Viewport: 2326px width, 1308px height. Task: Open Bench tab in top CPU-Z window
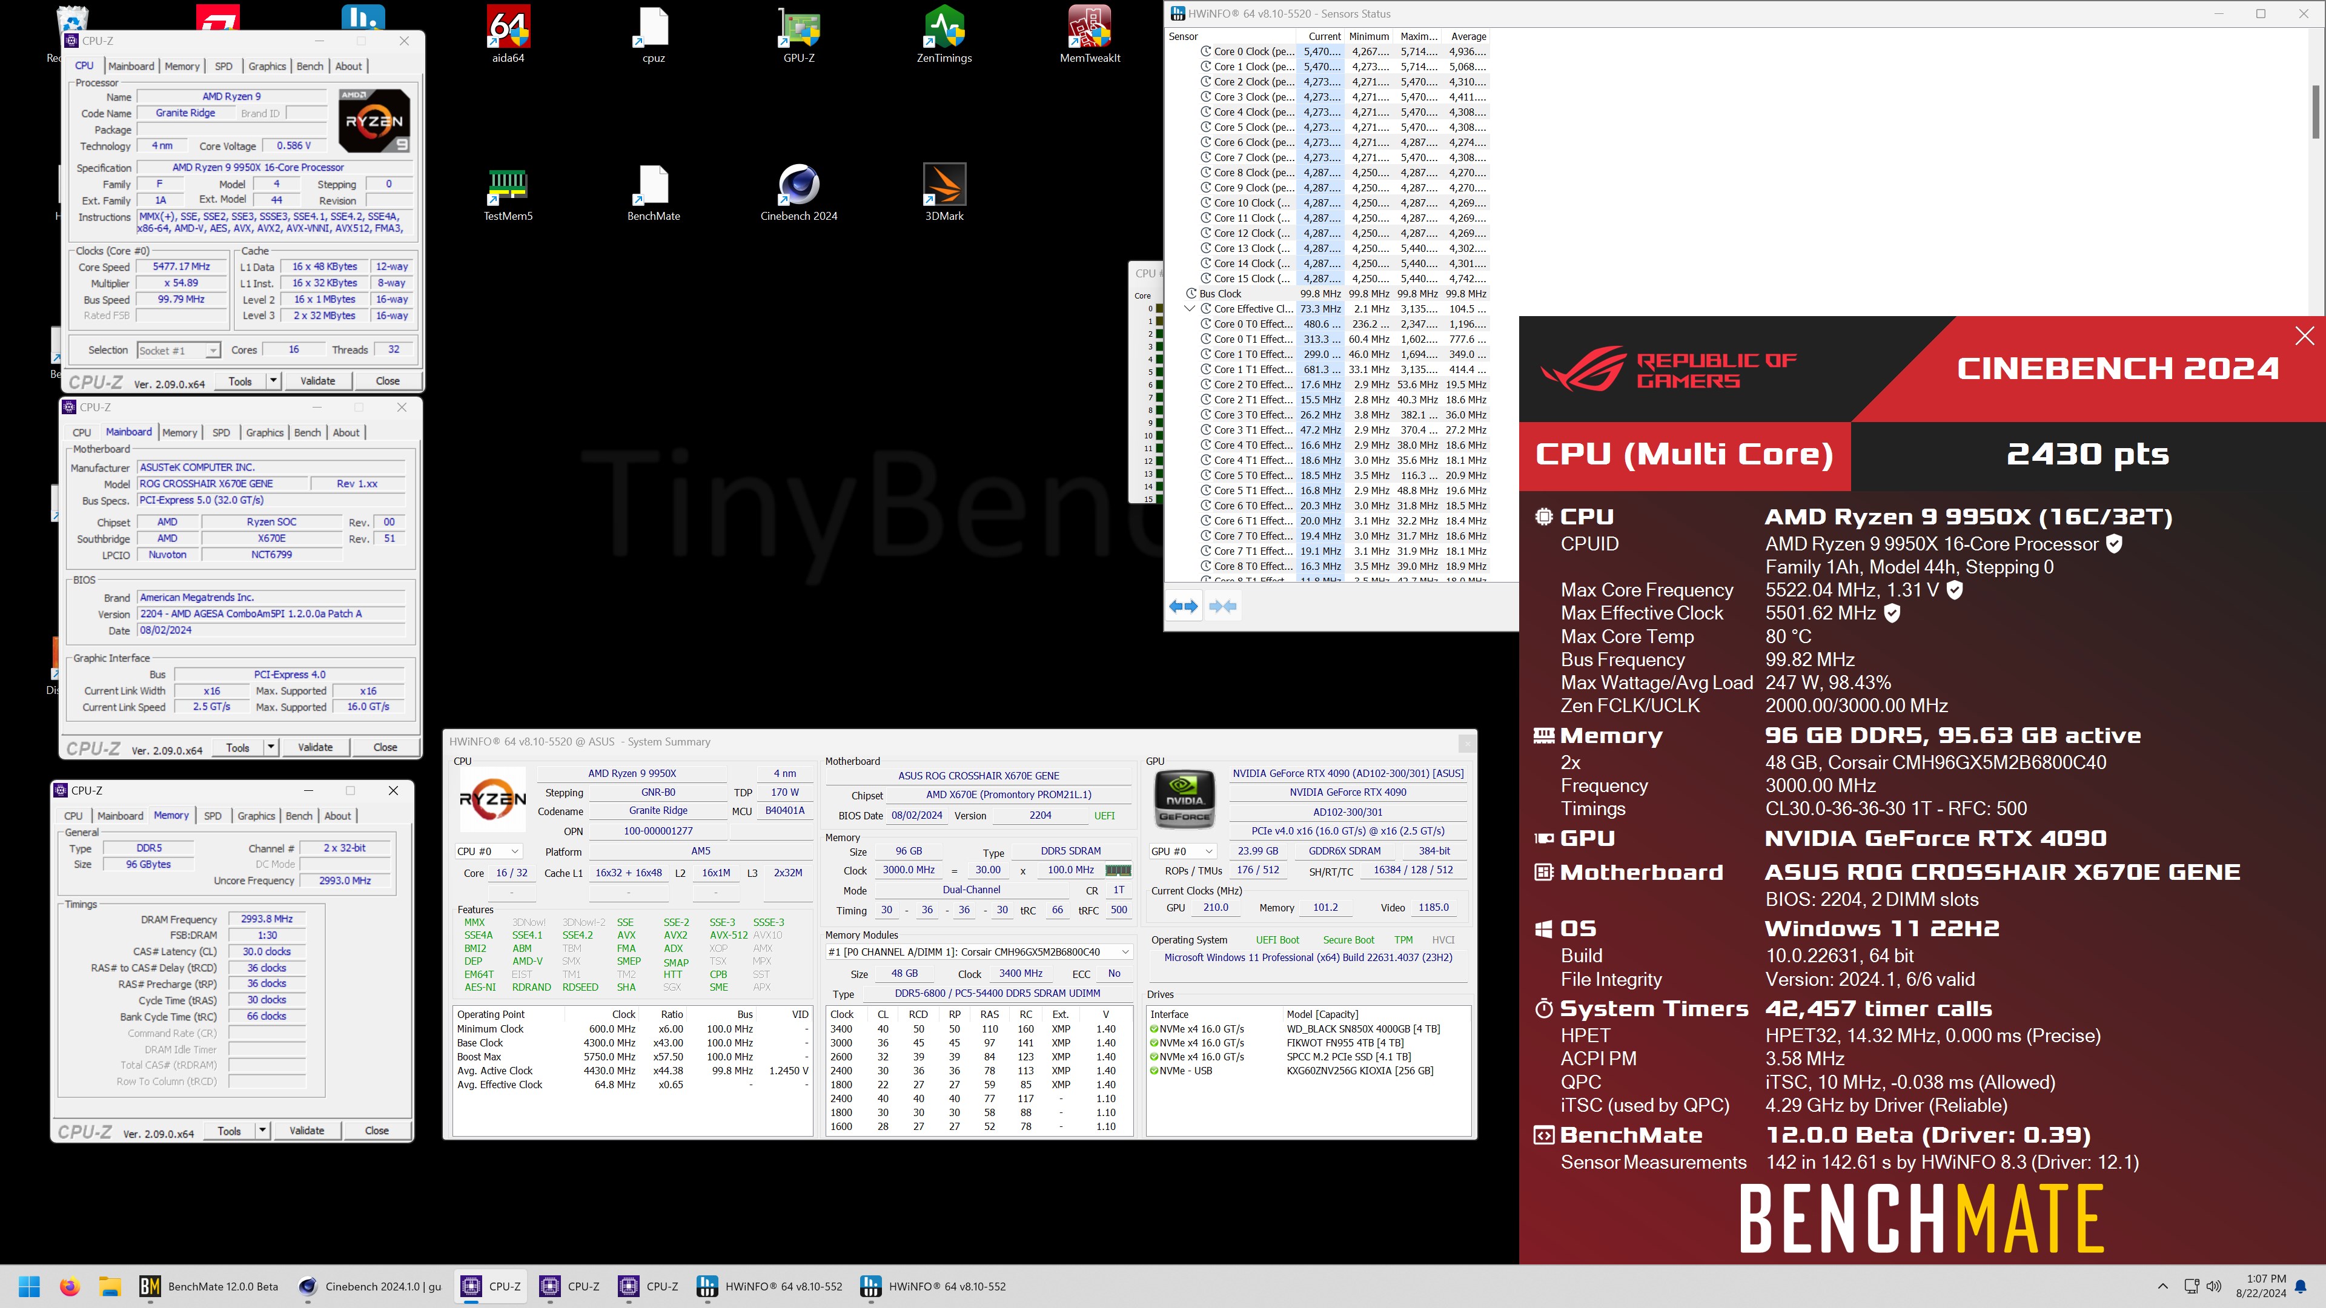310,66
